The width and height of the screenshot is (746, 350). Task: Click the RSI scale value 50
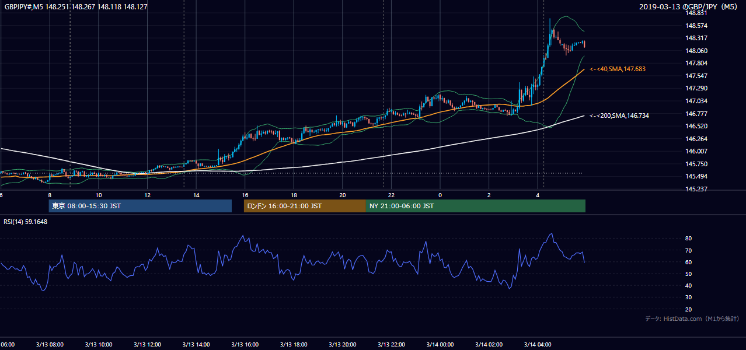(689, 274)
